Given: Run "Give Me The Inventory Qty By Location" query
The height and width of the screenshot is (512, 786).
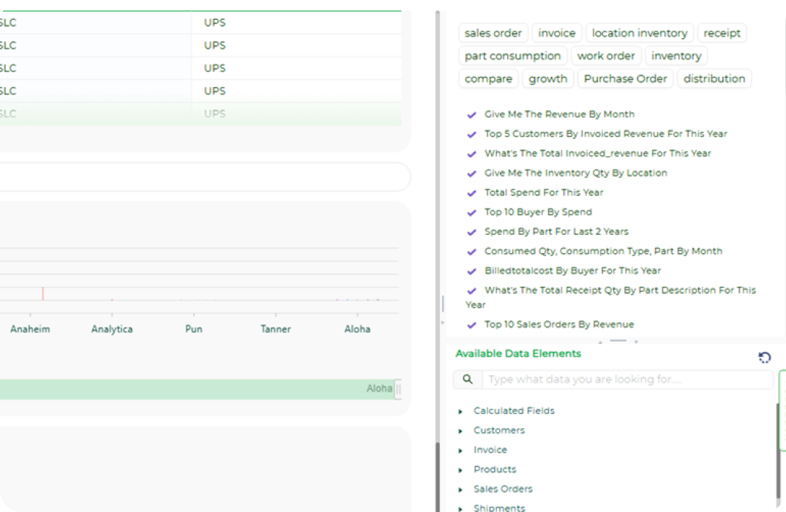Looking at the screenshot, I should click(x=575, y=173).
